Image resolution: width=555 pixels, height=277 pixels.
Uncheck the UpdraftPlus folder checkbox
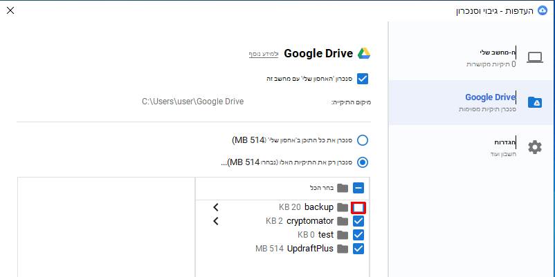[358, 249]
